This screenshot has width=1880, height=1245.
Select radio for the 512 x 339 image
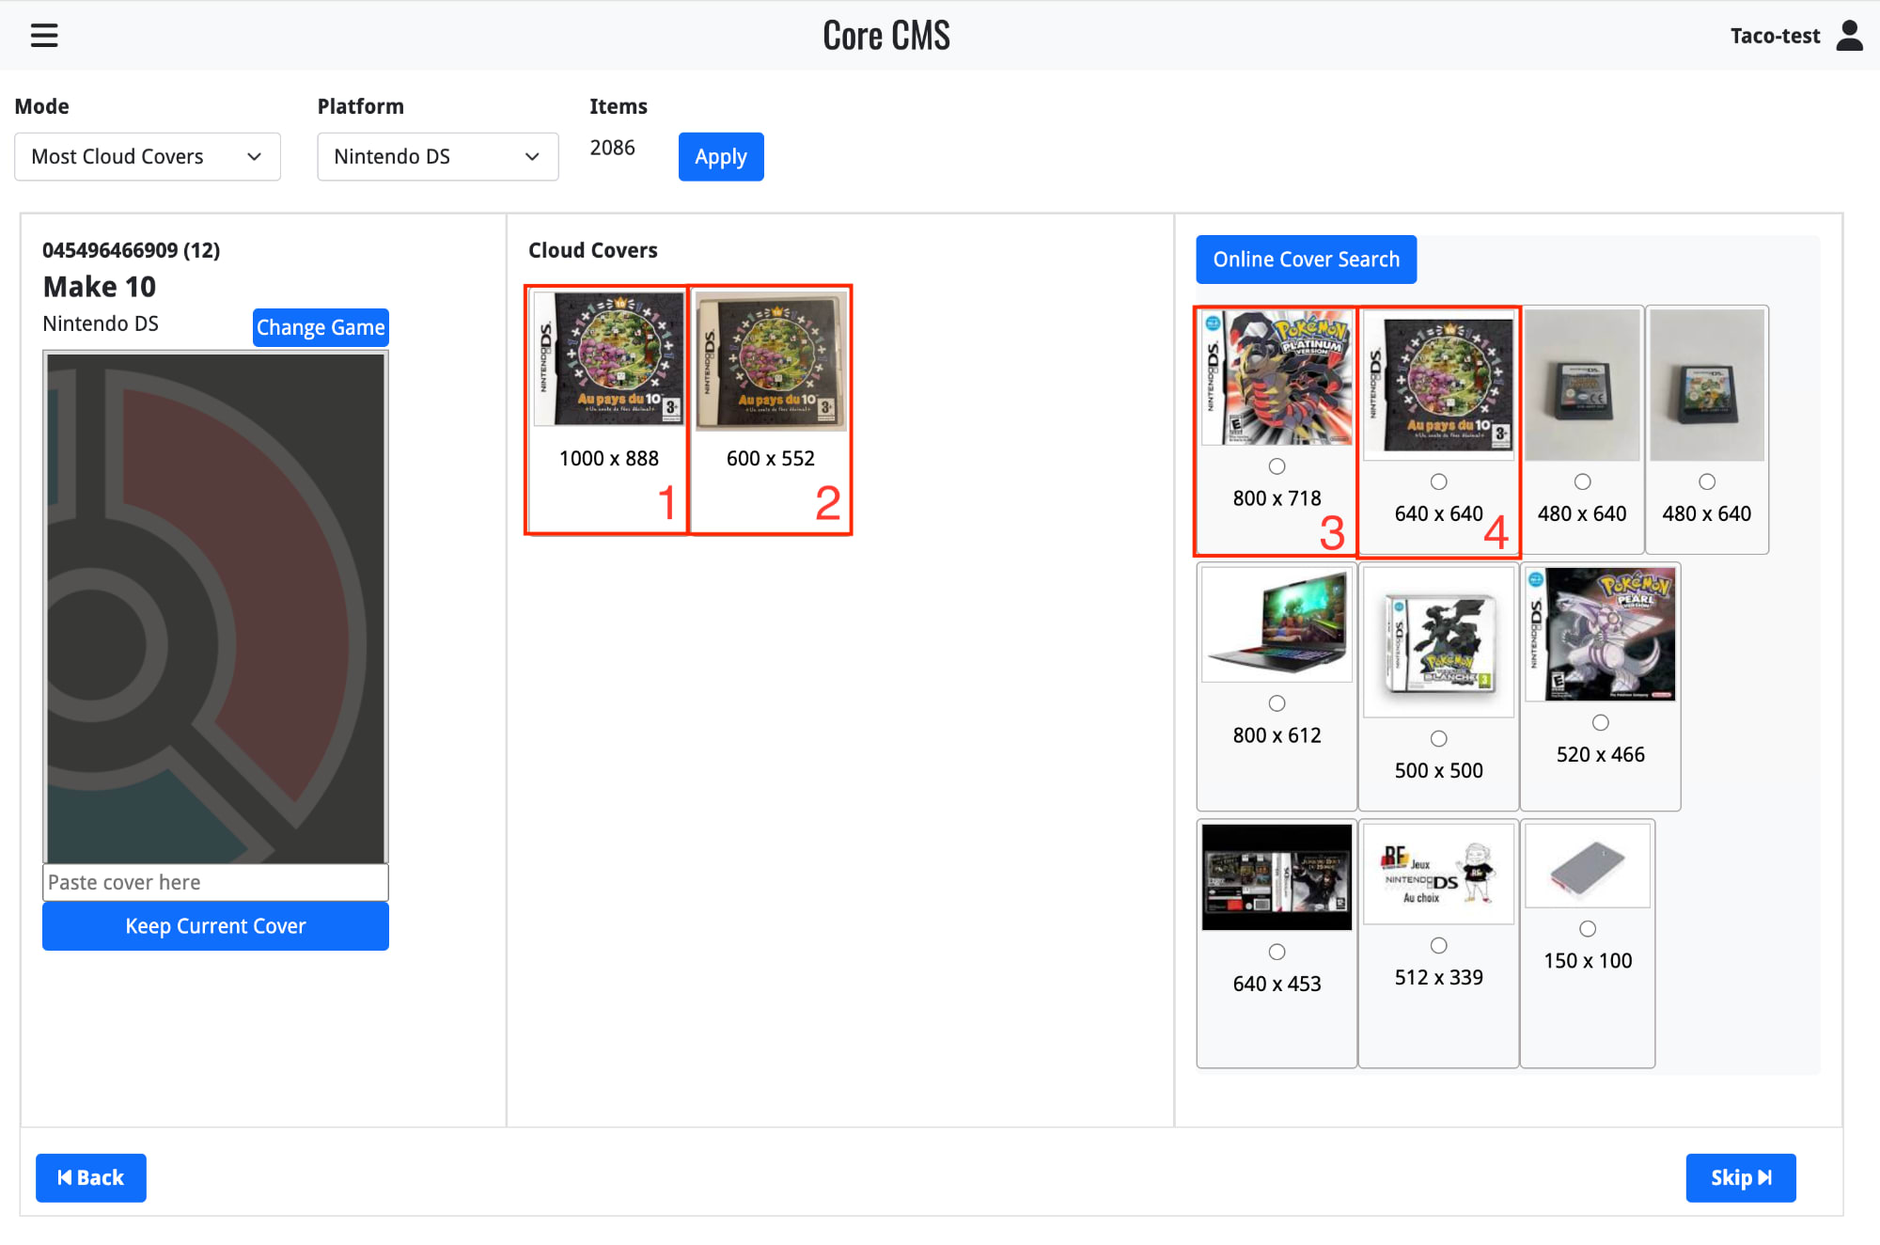[x=1438, y=945]
